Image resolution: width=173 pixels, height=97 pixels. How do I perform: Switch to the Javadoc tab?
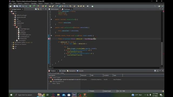(63, 71)
